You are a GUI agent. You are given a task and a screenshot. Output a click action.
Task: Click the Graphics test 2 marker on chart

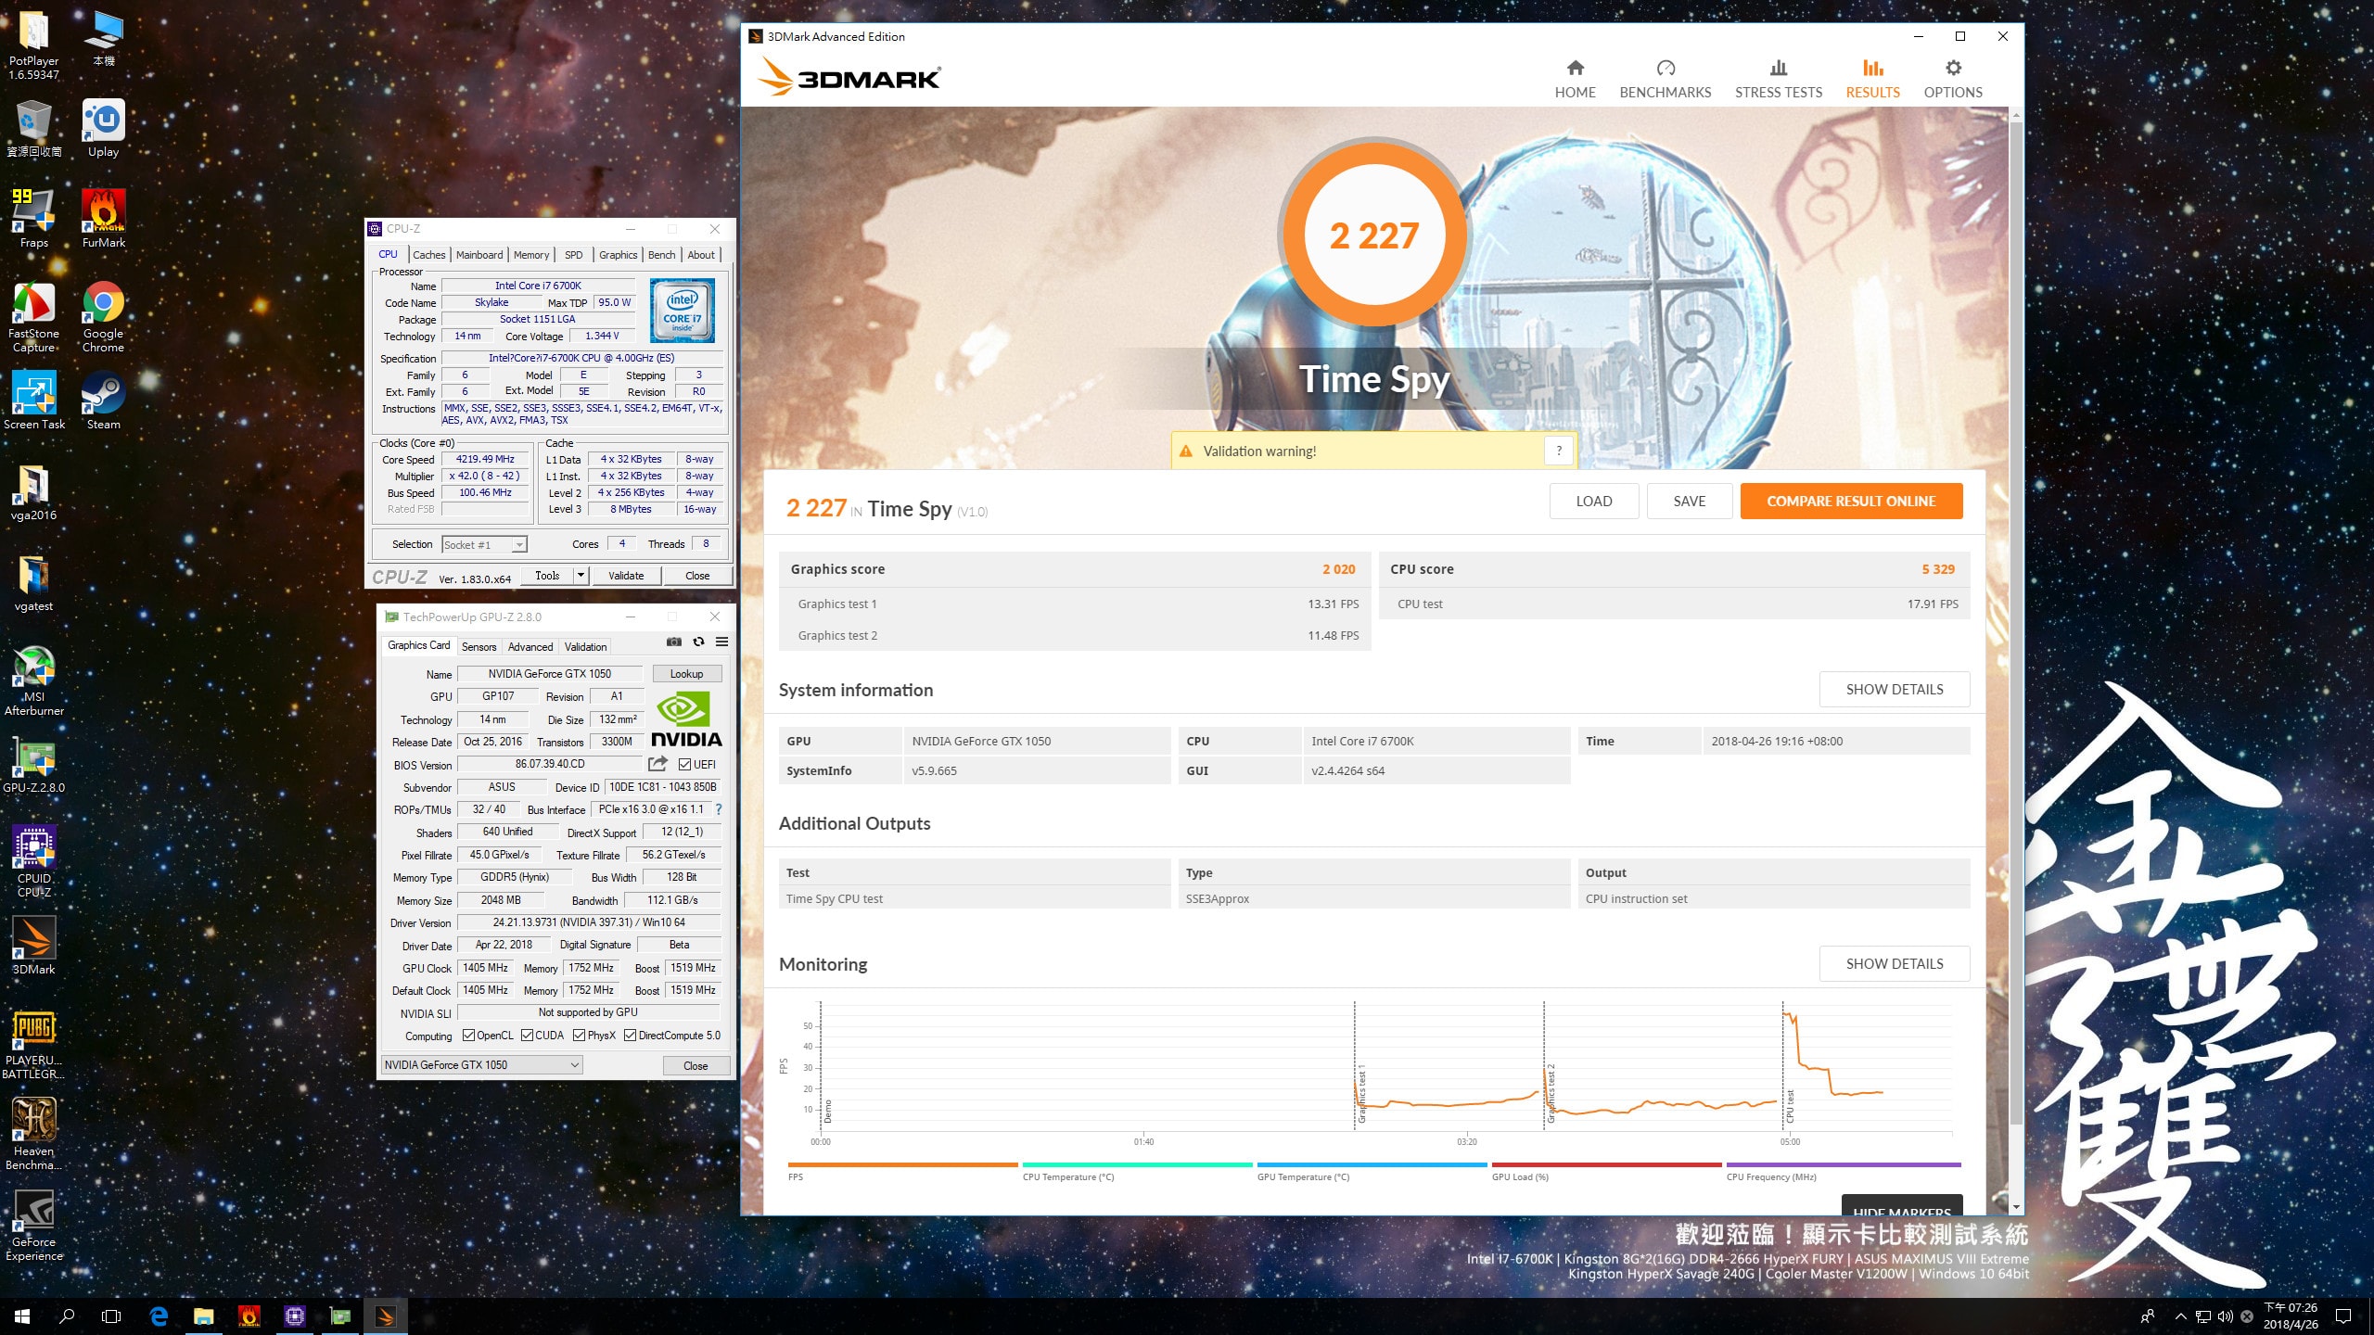[1550, 1094]
